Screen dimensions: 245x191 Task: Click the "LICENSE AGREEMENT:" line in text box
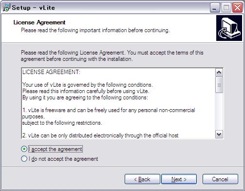tap(51, 72)
